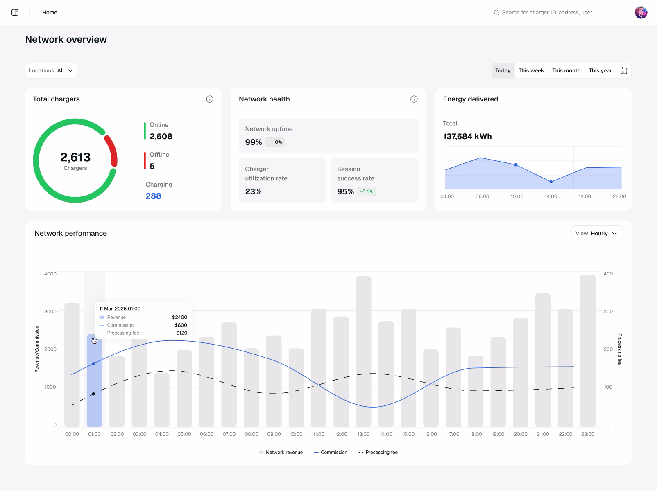Toggle Commission series in chart legend
The height and width of the screenshot is (491, 657).
pyautogui.click(x=331, y=452)
